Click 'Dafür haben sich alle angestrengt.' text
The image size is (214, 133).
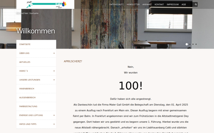pos(131,99)
